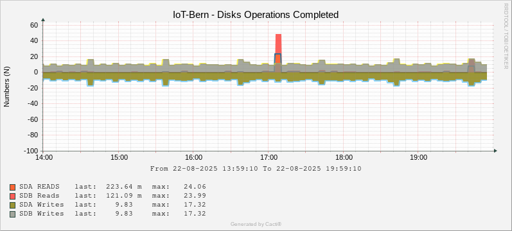This screenshot has width=512, height=231.
Task: Click the Generated by Cacti footer text
Action: [x=256, y=224]
